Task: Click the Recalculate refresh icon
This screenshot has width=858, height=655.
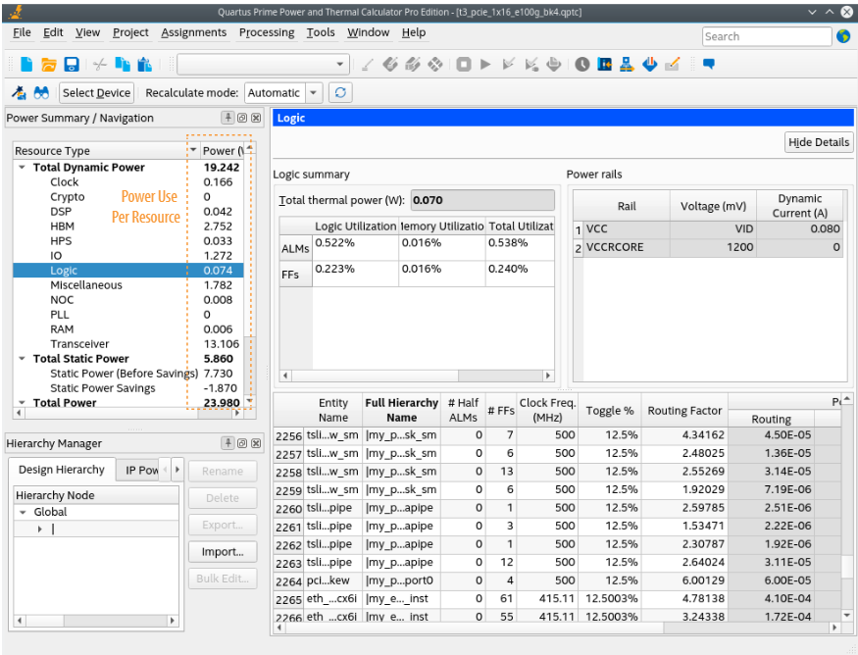Action: 340,93
